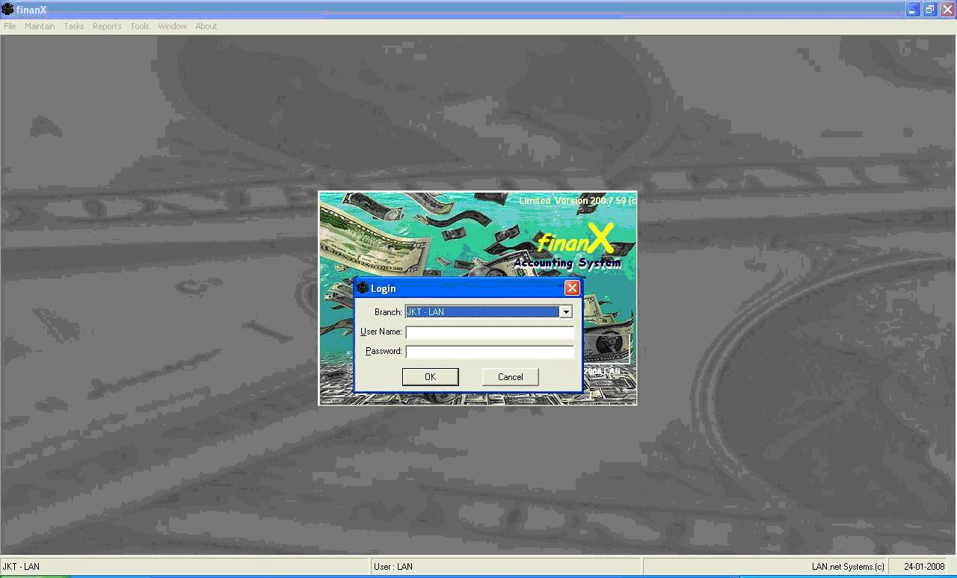
Task: Close the Login dialog with the X
Action: (572, 288)
